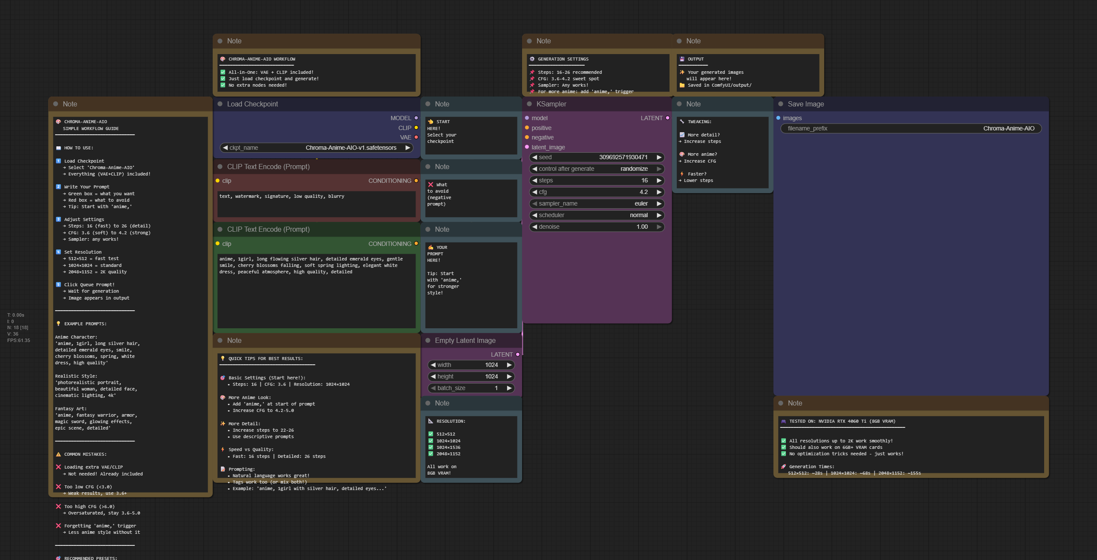
Task: Click the Save Image images input socket
Action: point(778,118)
